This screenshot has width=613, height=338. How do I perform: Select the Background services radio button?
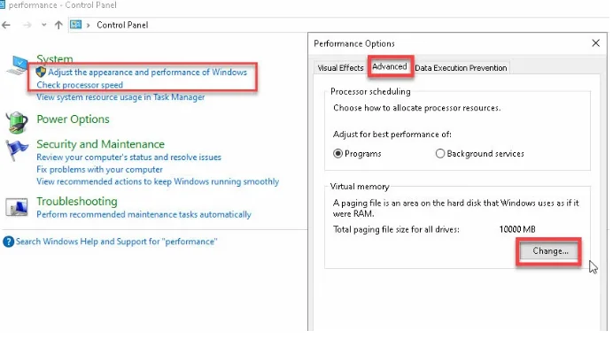pyautogui.click(x=440, y=154)
